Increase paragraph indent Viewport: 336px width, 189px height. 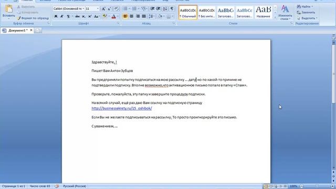click(x=159, y=9)
